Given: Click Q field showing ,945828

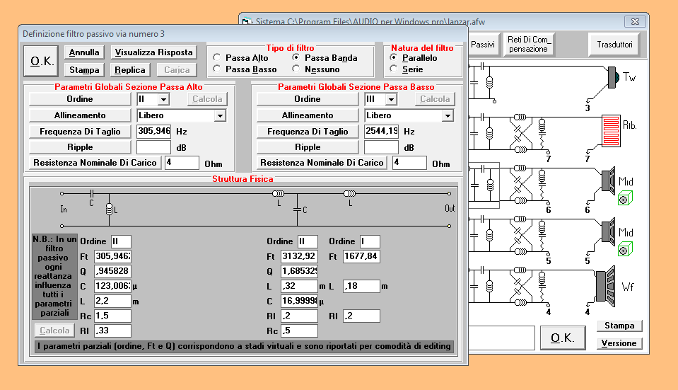Looking at the screenshot, I should click(x=112, y=271).
